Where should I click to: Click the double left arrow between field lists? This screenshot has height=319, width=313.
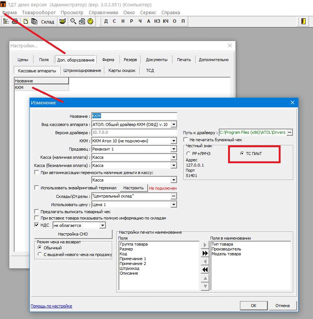coord(205,269)
